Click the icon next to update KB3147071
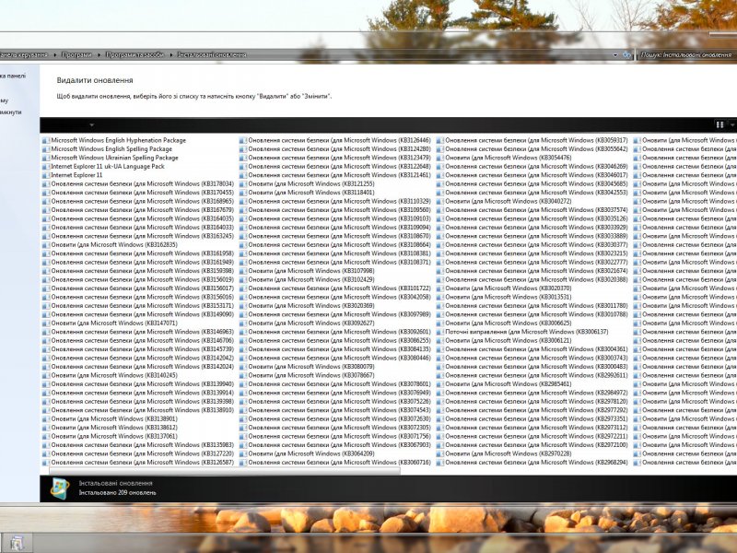737x553 pixels. pos(46,324)
